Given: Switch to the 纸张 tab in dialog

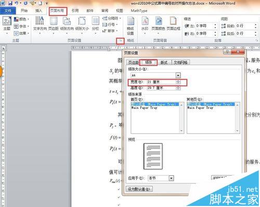Looking at the screenshot, I should pos(148,62).
